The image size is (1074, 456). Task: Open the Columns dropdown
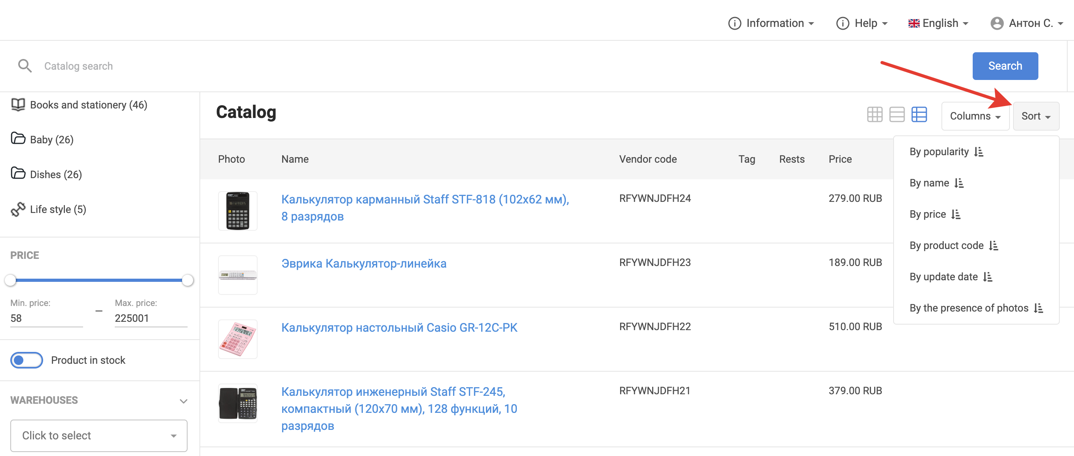pos(975,116)
